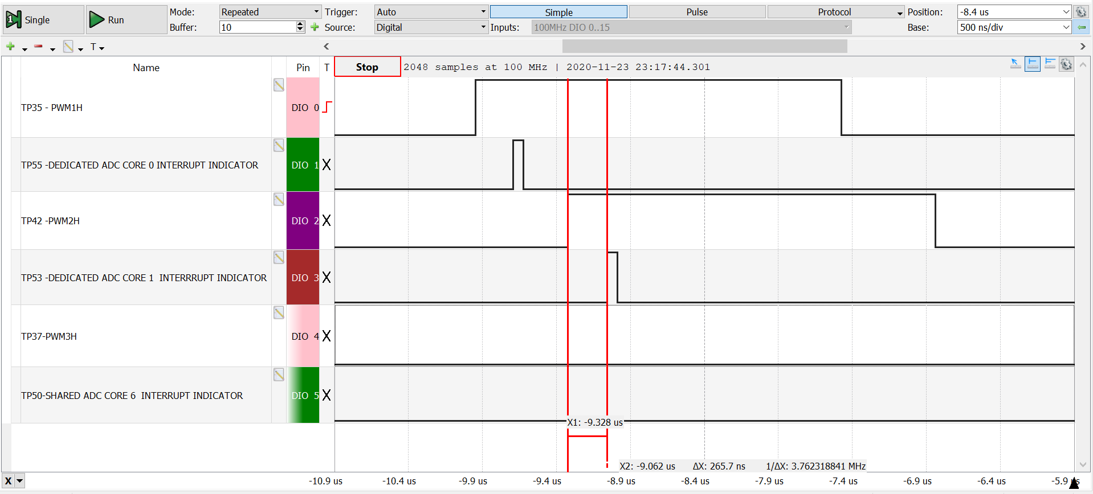This screenshot has height=494, width=1093.
Task: Open the edit icon for TP35 - PWM1H
Action: click(279, 85)
